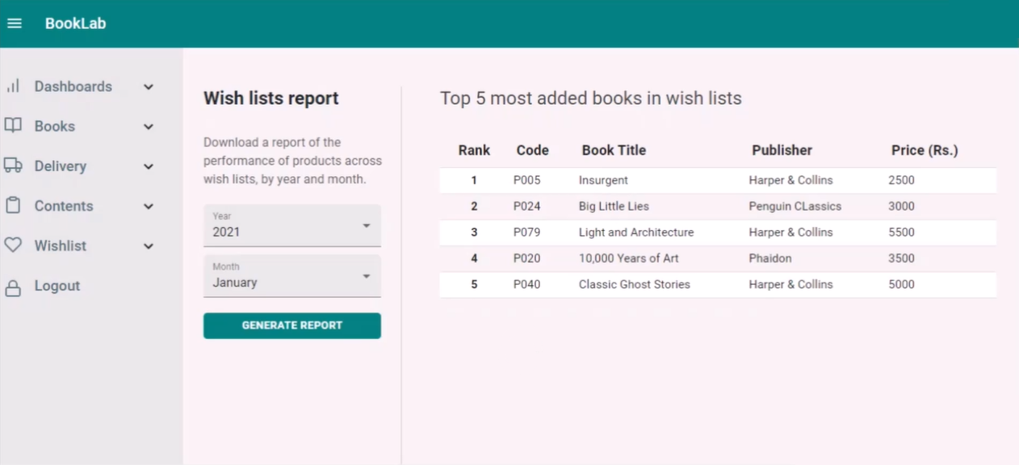This screenshot has width=1019, height=465.
Task: Click the Logout padlock icon
Action: tap(13, 287)
